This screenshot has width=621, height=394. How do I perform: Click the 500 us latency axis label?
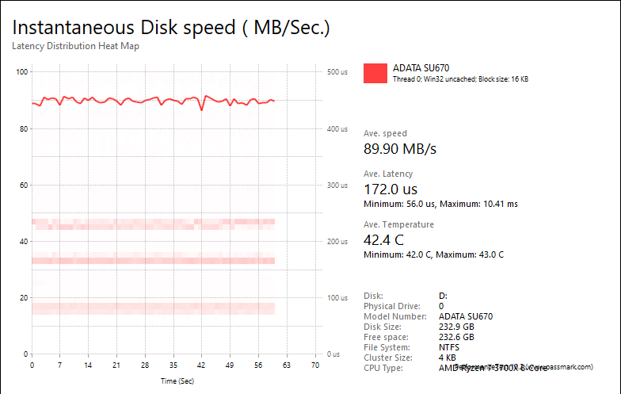click(337, 72)
